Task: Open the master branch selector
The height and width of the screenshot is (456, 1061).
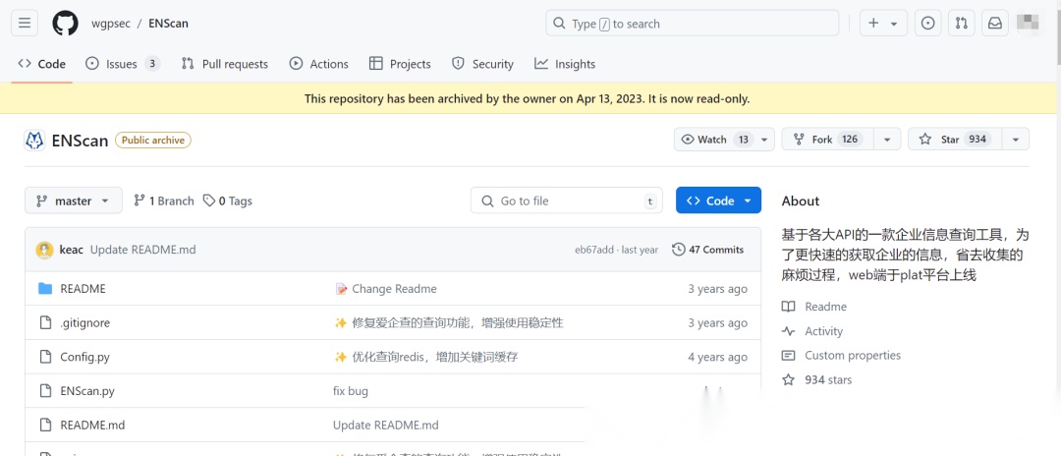Action: point(74,200)
